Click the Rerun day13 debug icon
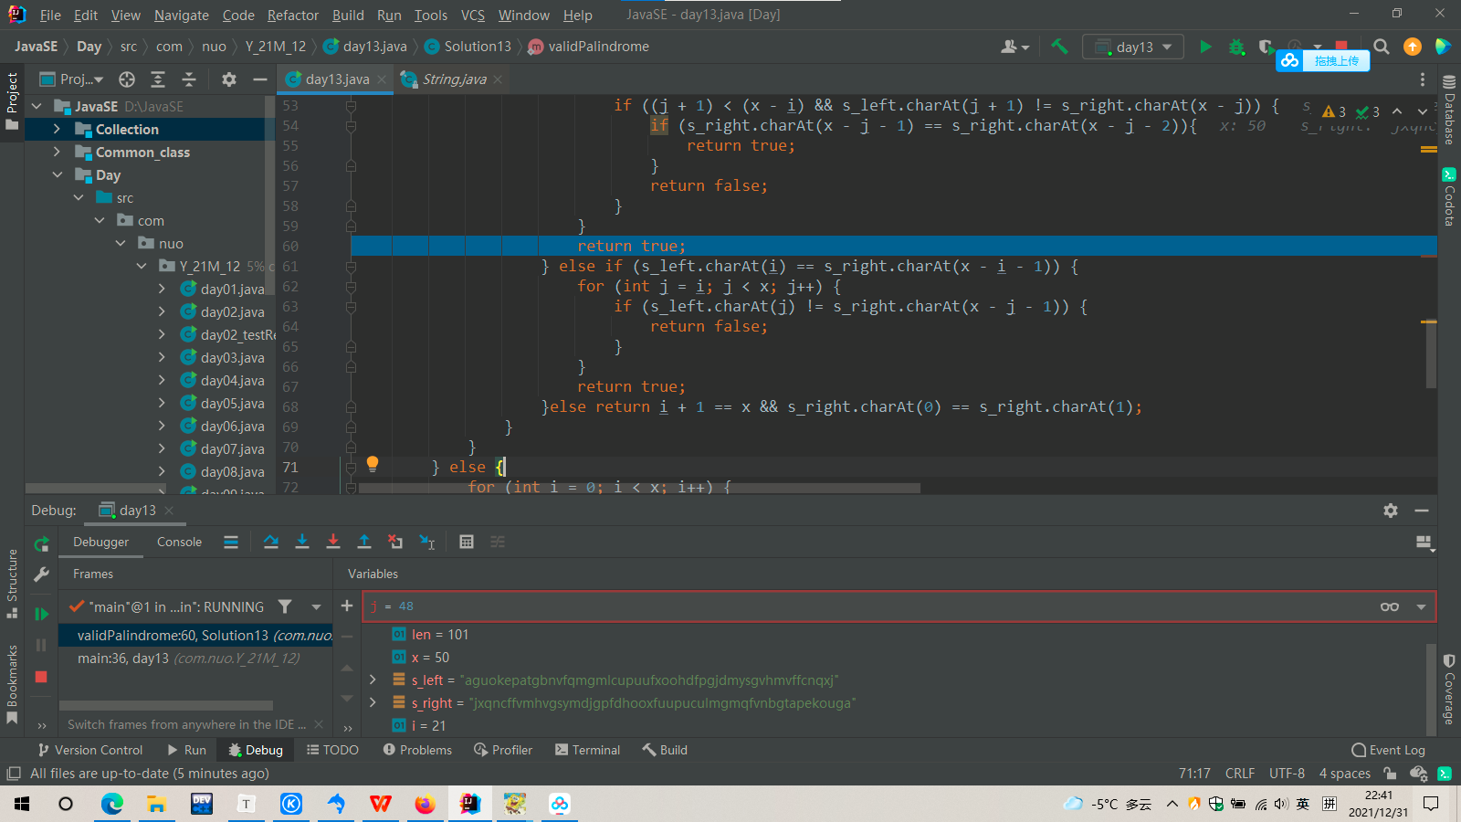Viewport: 1461px width, 822px height. pos(41,545)
